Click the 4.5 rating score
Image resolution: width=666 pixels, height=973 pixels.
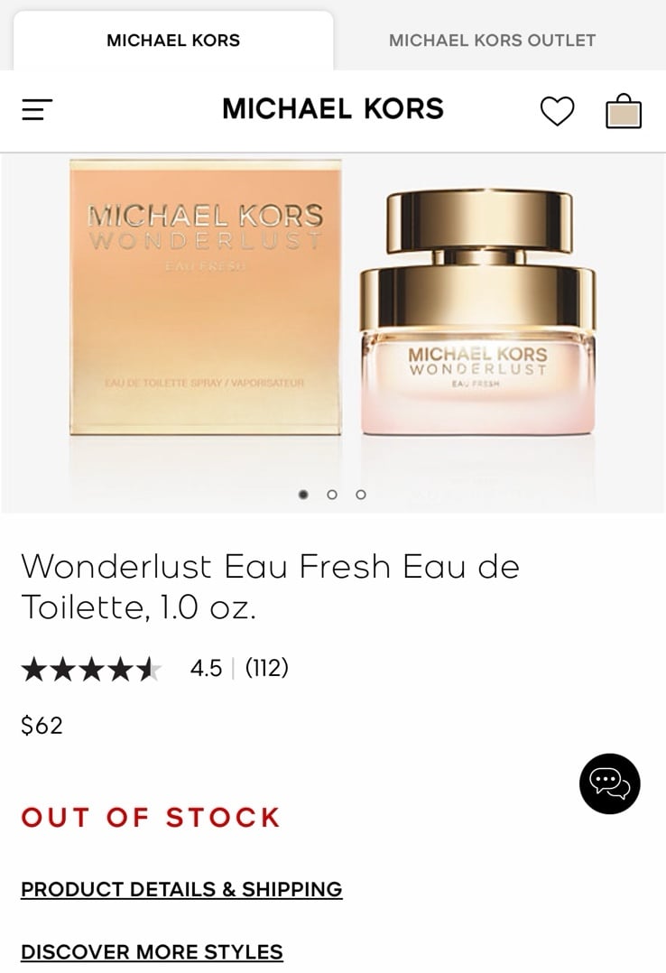(x=206, y=668)
